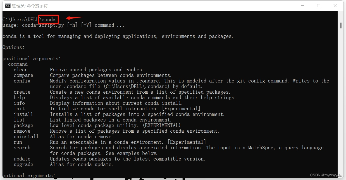Click 'Create a new conda environment' description
The height and width of the screenshot is (180, 346).
point(140,92)
